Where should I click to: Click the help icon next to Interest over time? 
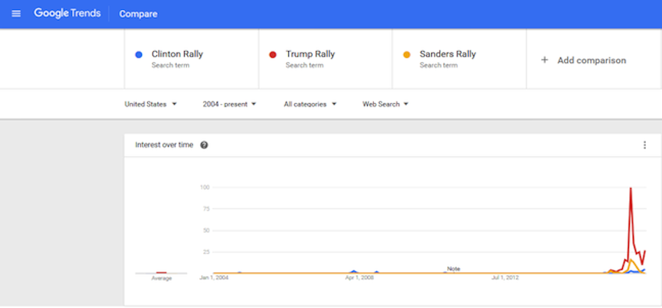tap(204, 145)
